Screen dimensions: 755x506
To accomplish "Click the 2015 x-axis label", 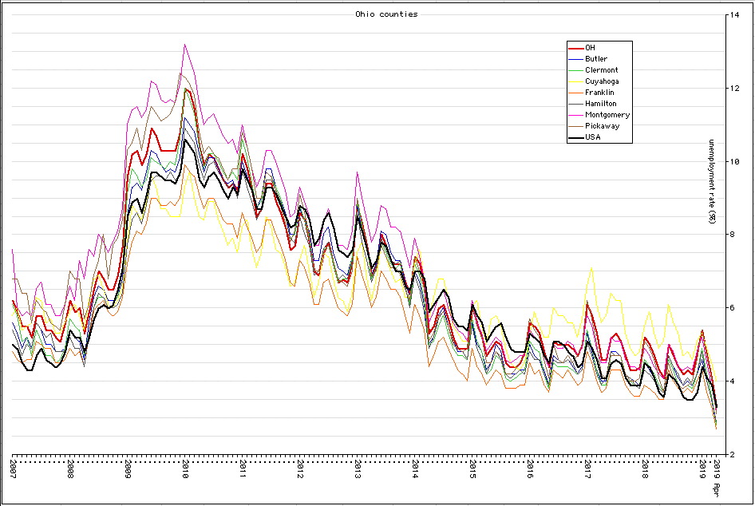I will pos(472,469).
